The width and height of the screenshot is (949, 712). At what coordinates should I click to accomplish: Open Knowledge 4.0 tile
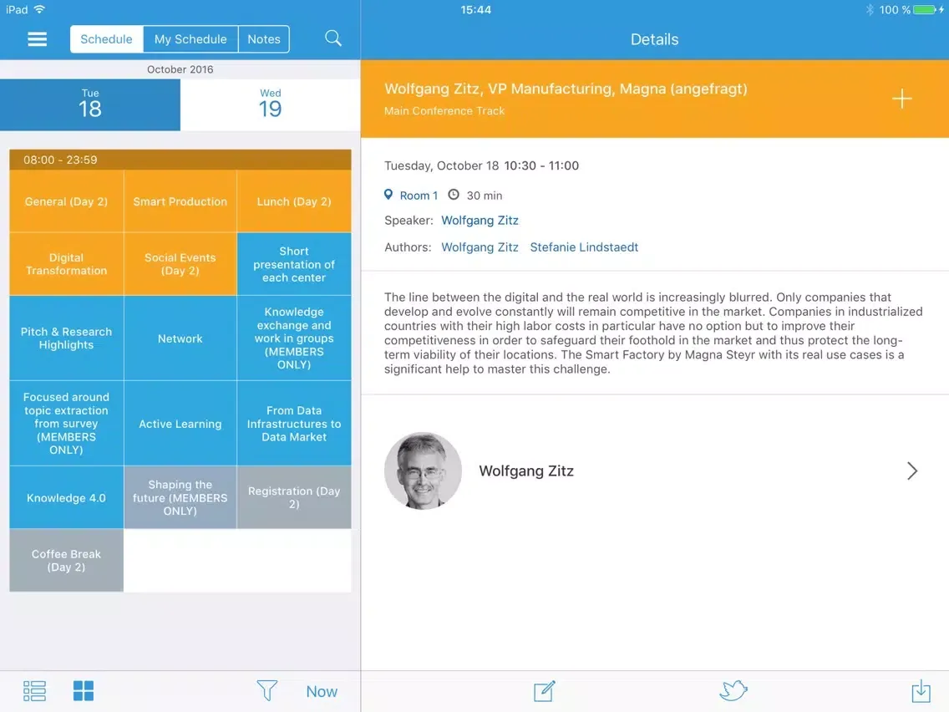67,498
